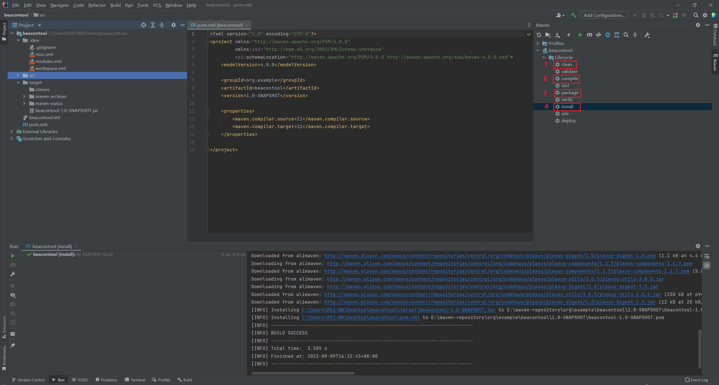Image resolution: width=719 pixels, height=385 pixels.
Task: Open Project view dropdown arrow
Action: [x=40, y=25]
